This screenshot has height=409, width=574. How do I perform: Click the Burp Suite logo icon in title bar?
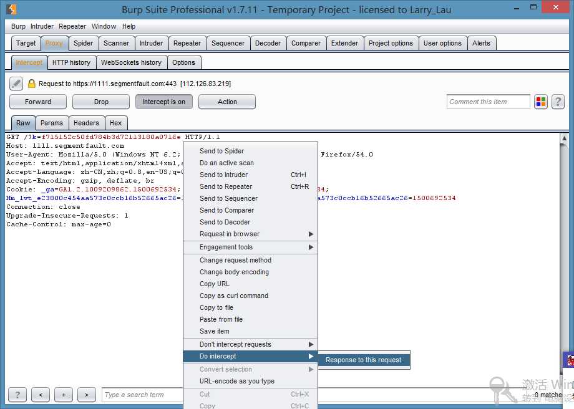coord(12,9)
